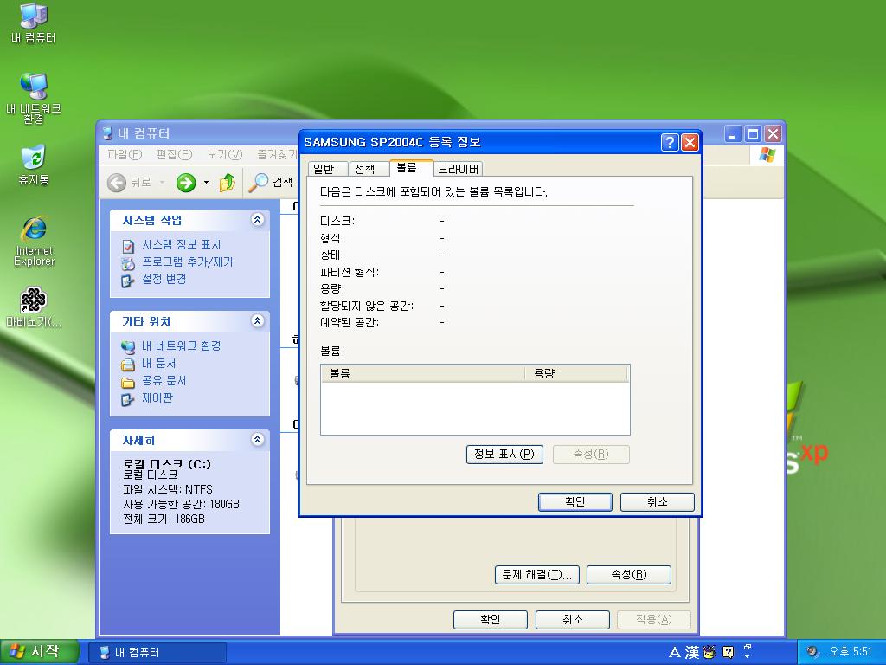The image size is (886, 665).
Task: Click the 볼륨 column header
Action: pos(423,374)
